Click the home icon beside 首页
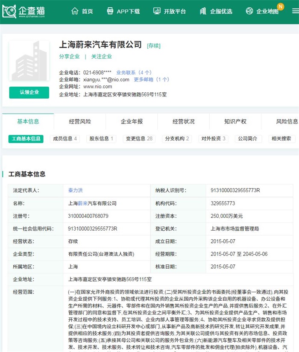 click(x=75, y=11)
